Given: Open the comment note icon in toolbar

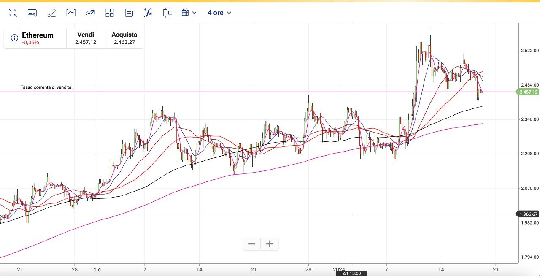Looking at the screenshot, I should 32,13.
